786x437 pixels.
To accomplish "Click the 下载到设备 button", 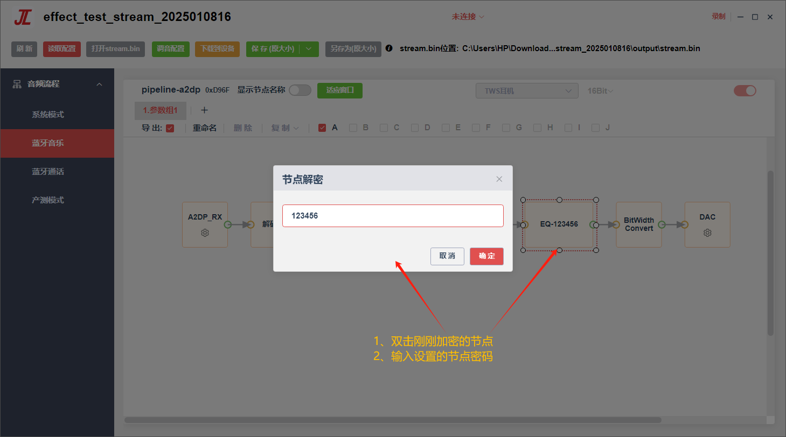I will pos(218,49).
